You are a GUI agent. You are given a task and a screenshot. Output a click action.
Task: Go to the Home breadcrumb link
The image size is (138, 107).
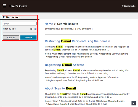pos(49,24)
